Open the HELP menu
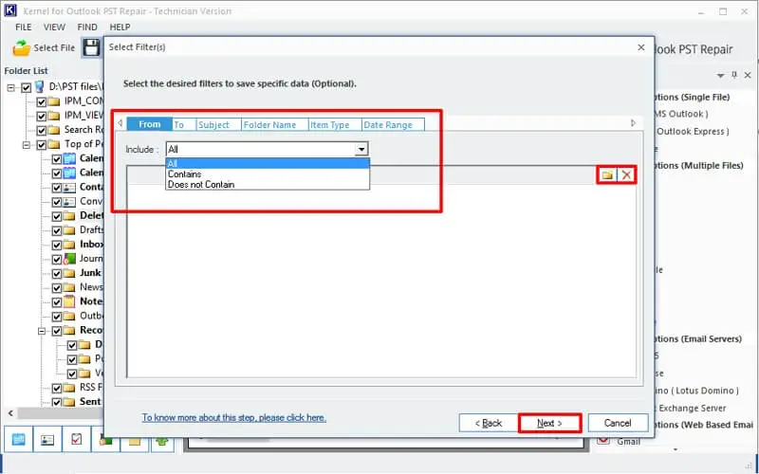Screen dimensions: 759x474 pos(120,27)
